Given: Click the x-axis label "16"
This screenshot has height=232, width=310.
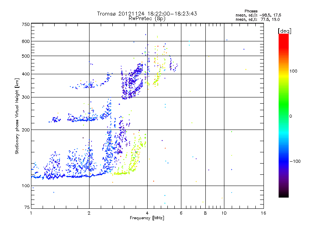Looking at the screenshot, I should tap(263, 213).
